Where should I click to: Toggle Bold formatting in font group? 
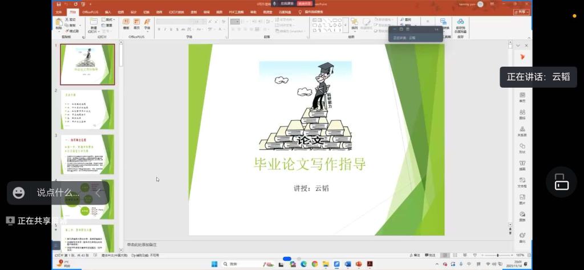click(159, 28)
